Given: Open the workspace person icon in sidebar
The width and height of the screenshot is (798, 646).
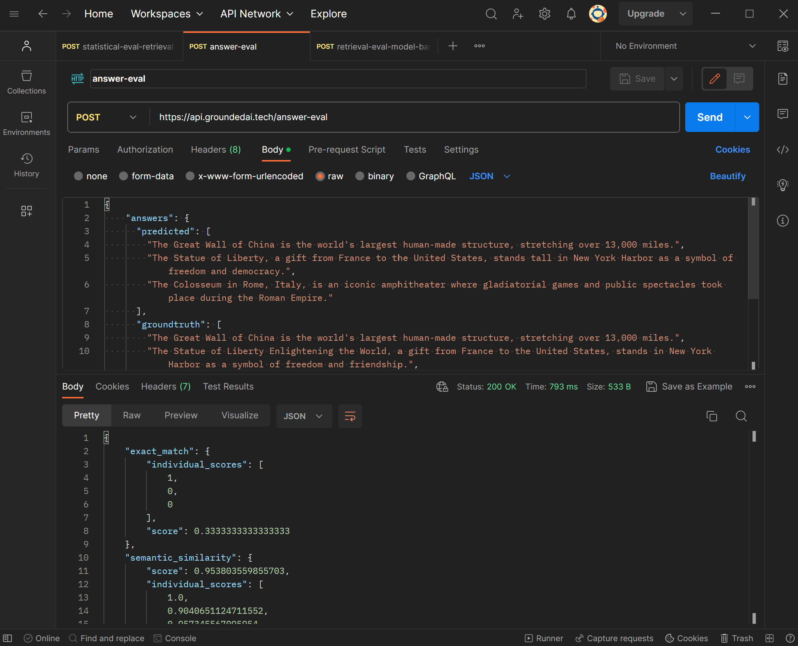Looking at the screenshot, I should [x=26, y=46].
